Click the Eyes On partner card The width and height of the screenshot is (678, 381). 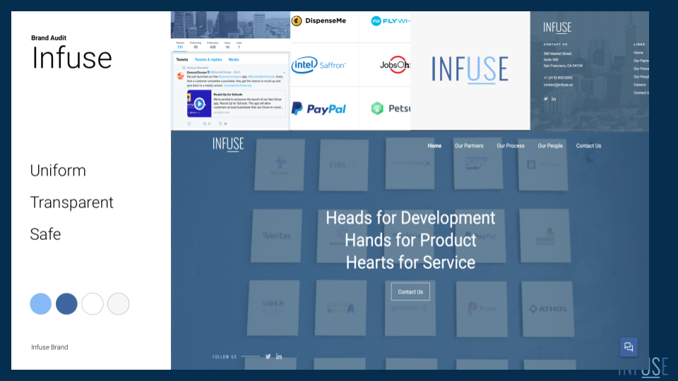click(344, 165)
